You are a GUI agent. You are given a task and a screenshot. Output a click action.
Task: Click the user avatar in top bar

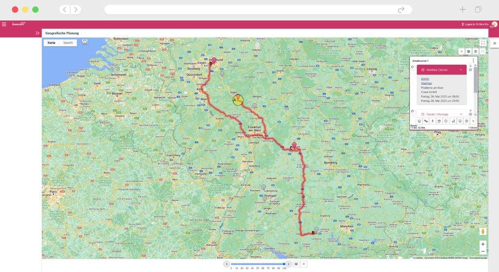(494, 24)
